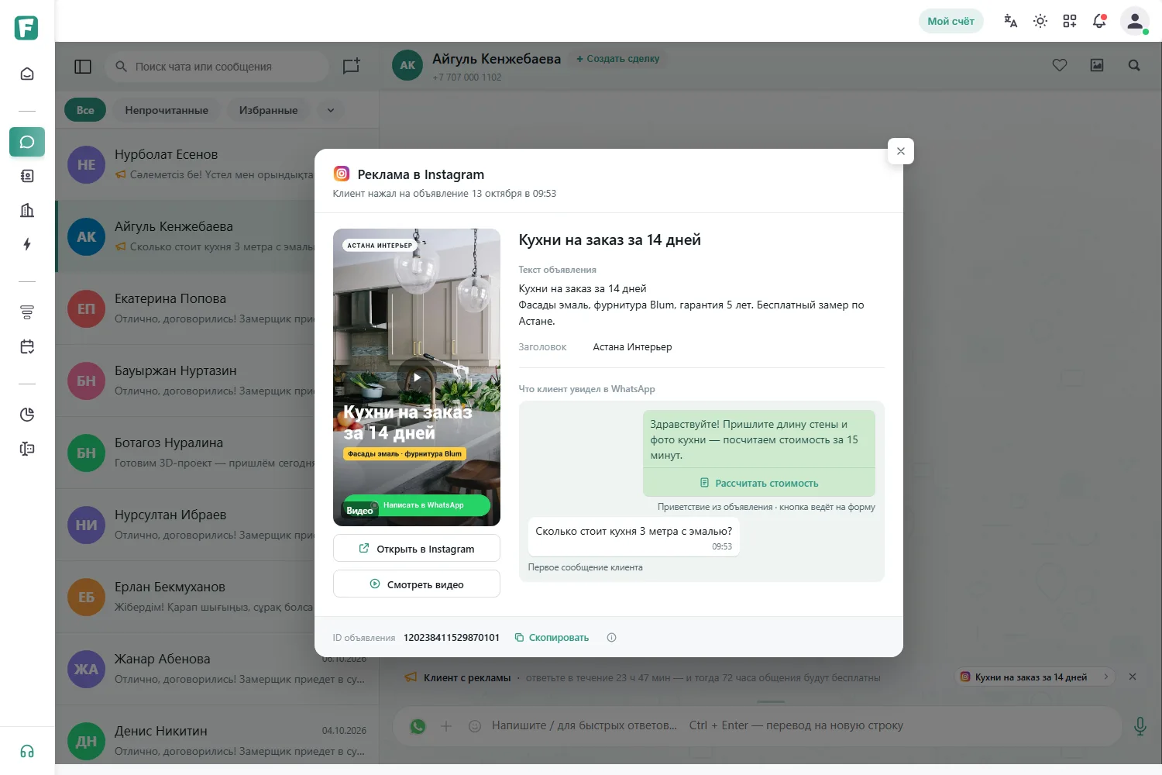The height and width of the screenshot is (775, 1162).
Task: Add the chat to favorites with heart icon
Action: pos(1060,65)
